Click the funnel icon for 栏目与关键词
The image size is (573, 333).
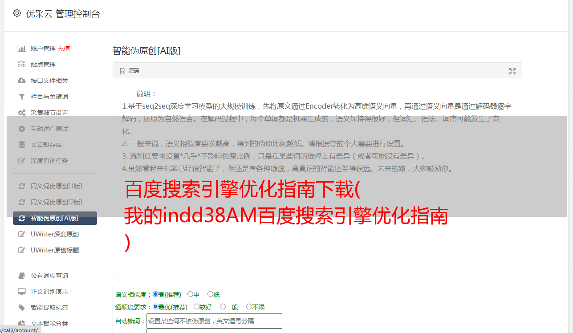click(21, 97)
